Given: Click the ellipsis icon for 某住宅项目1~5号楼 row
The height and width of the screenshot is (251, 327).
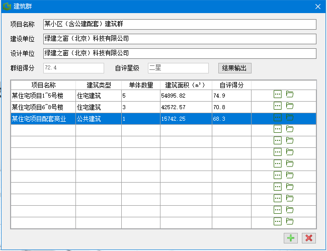Looking at the screenshot, I should coord(277,94).
